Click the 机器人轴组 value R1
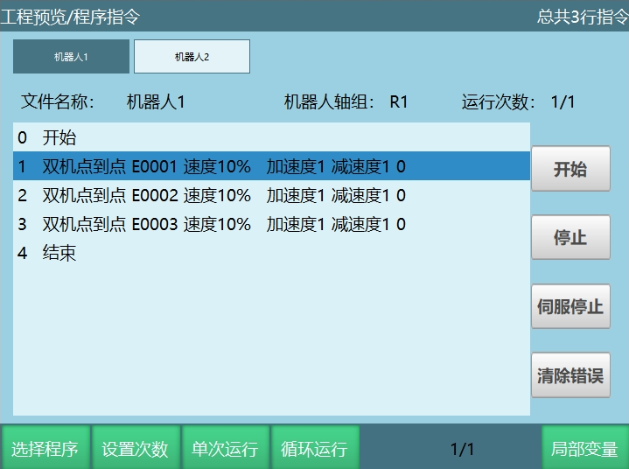This screenshot has width=629, height=469. coord(399,101)
